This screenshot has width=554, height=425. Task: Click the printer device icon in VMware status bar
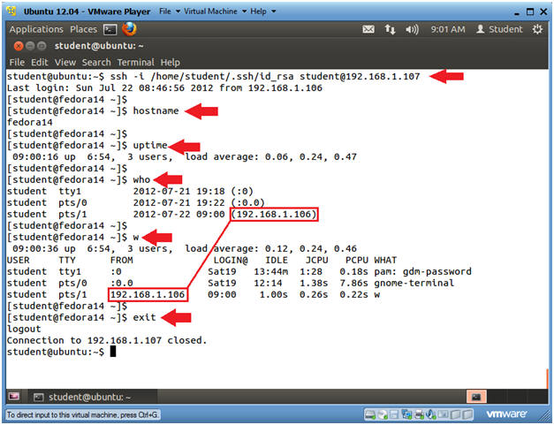click(x=419, y=414)
